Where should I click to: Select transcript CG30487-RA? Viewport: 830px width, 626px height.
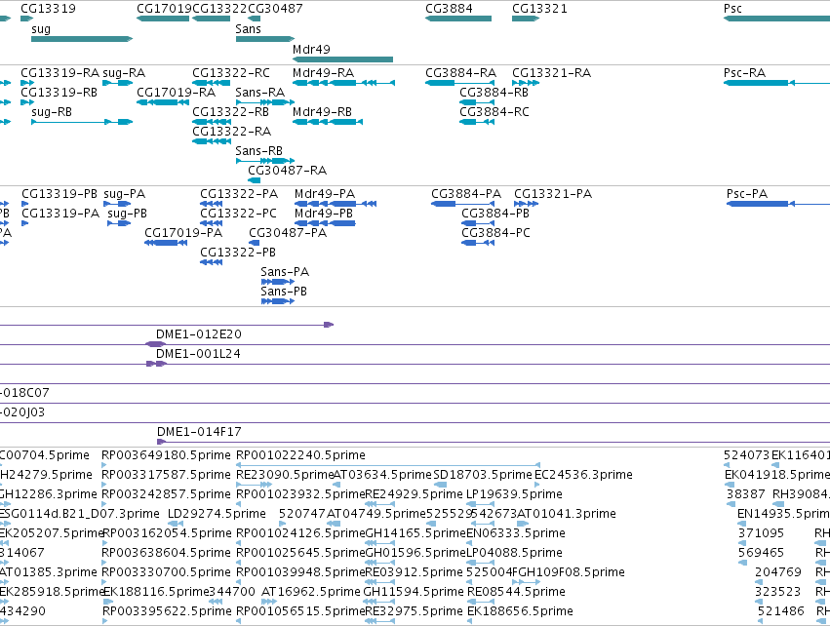(287, 171)
